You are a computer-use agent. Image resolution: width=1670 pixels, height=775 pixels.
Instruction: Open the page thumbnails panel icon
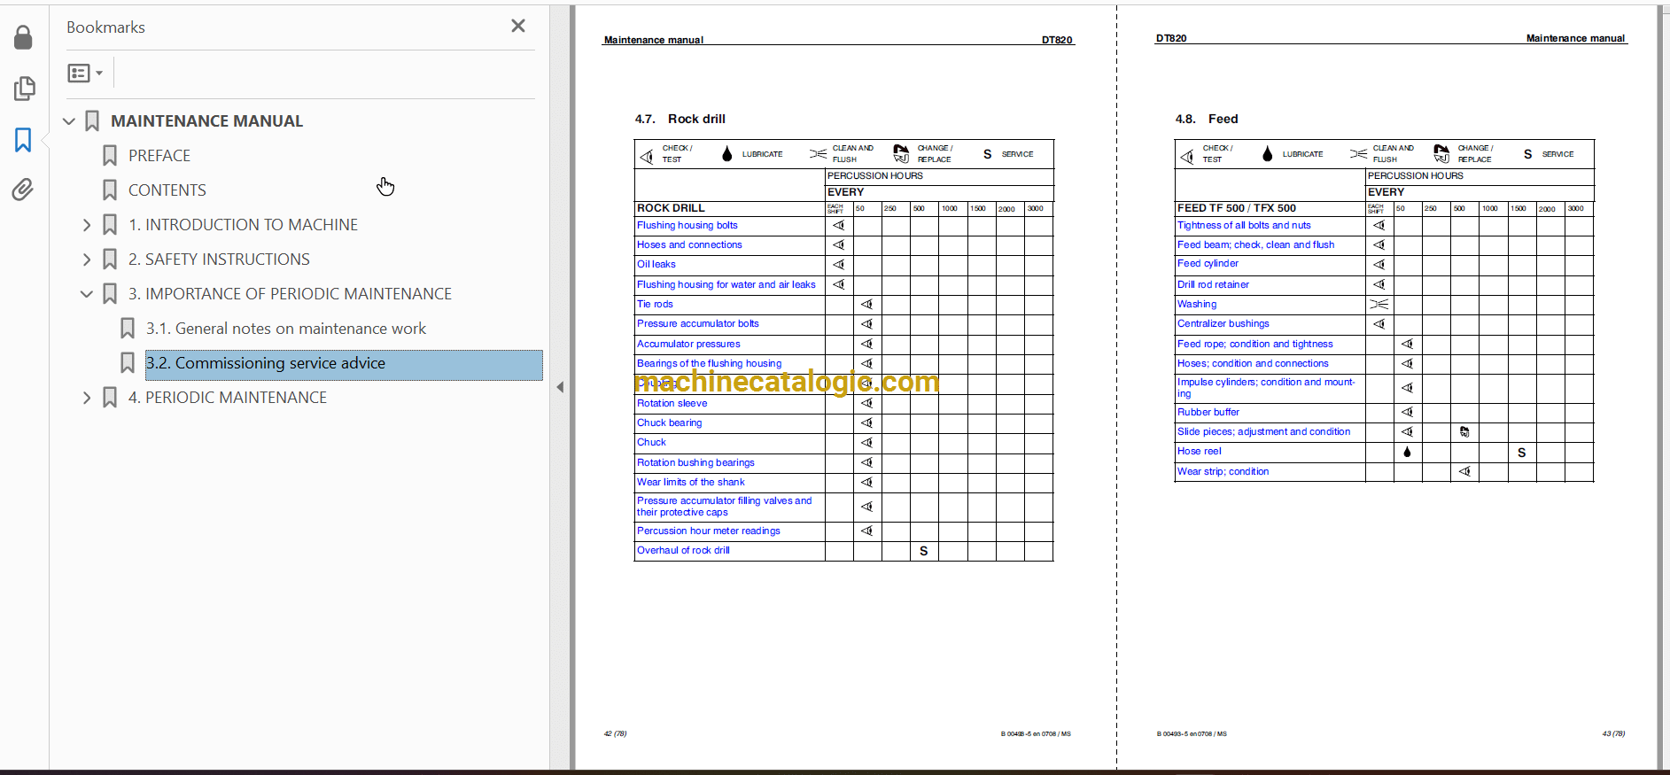[x=24, y=89]
